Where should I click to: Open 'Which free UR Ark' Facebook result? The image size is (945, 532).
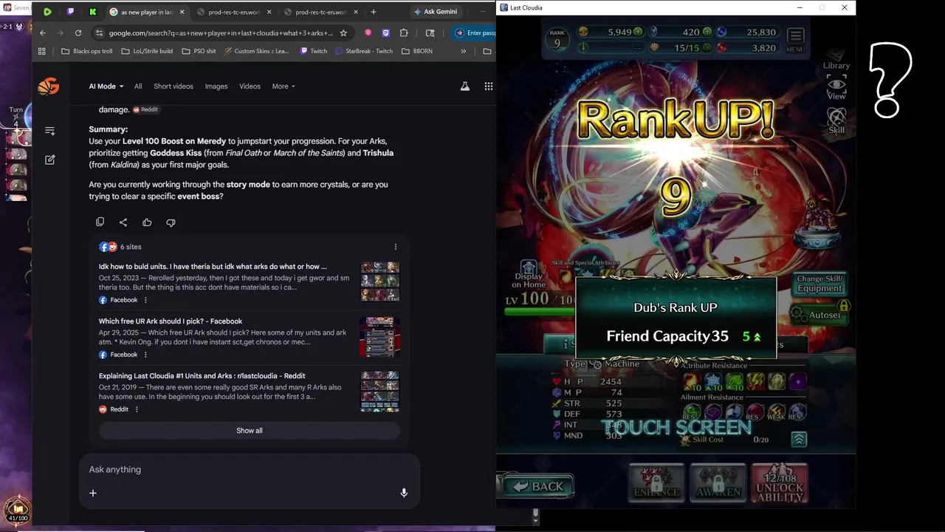click(x=171, y=321)
